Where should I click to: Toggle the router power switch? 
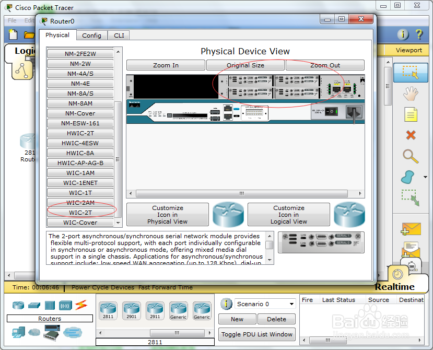(x=331, y=112)
